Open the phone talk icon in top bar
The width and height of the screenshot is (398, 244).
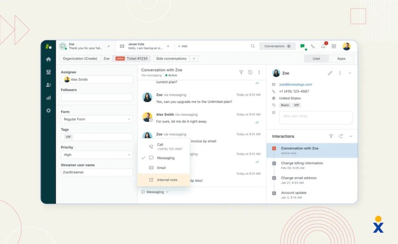point(313,46)
